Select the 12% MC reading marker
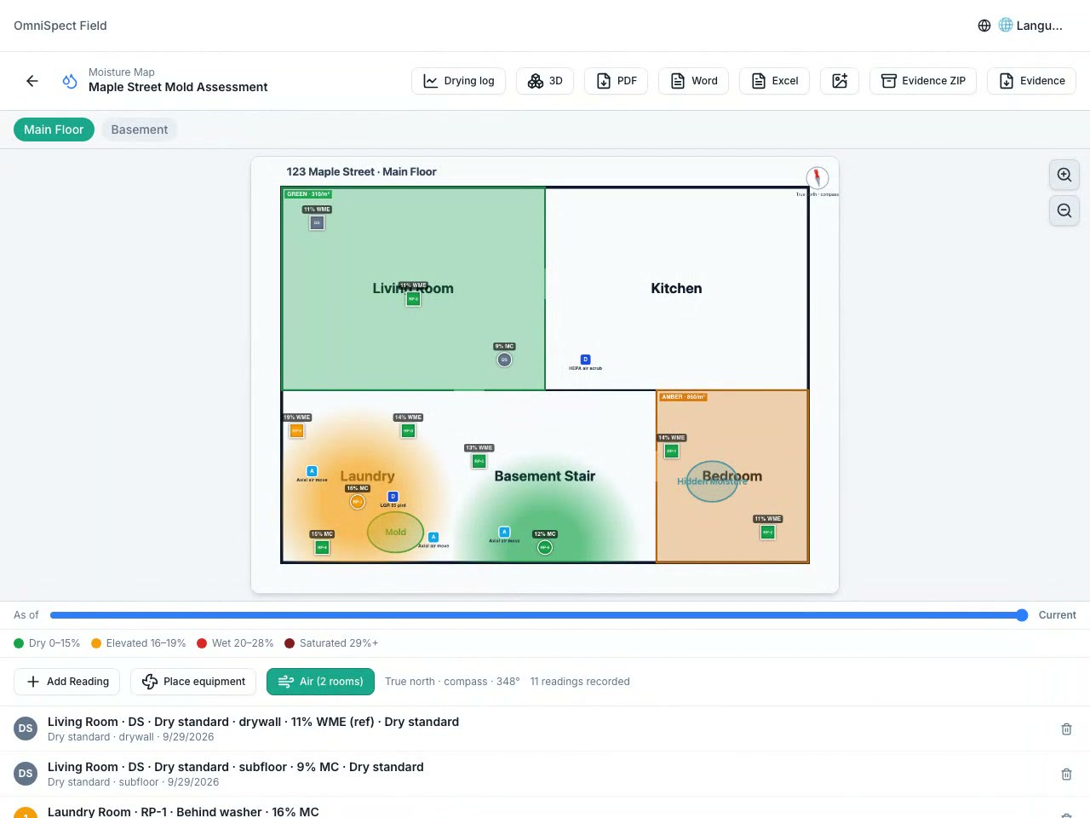Screen dimensions: 1090x818 (x=545, y=548)
